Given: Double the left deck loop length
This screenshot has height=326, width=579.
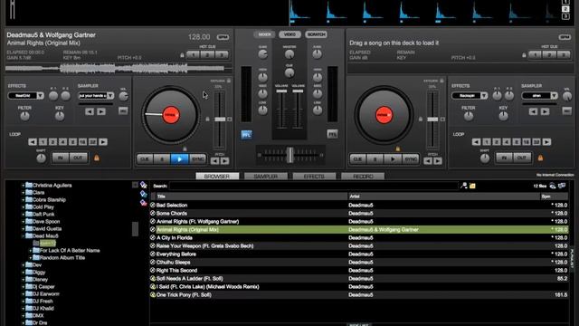Looking at the screenshot, I should 103,142.
